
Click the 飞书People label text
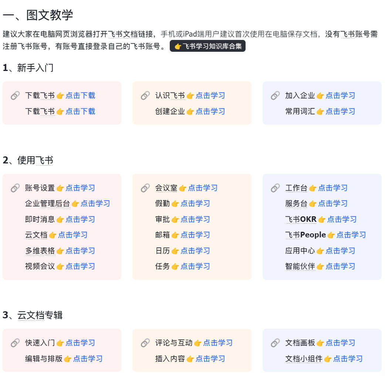(x=305, y=235)
